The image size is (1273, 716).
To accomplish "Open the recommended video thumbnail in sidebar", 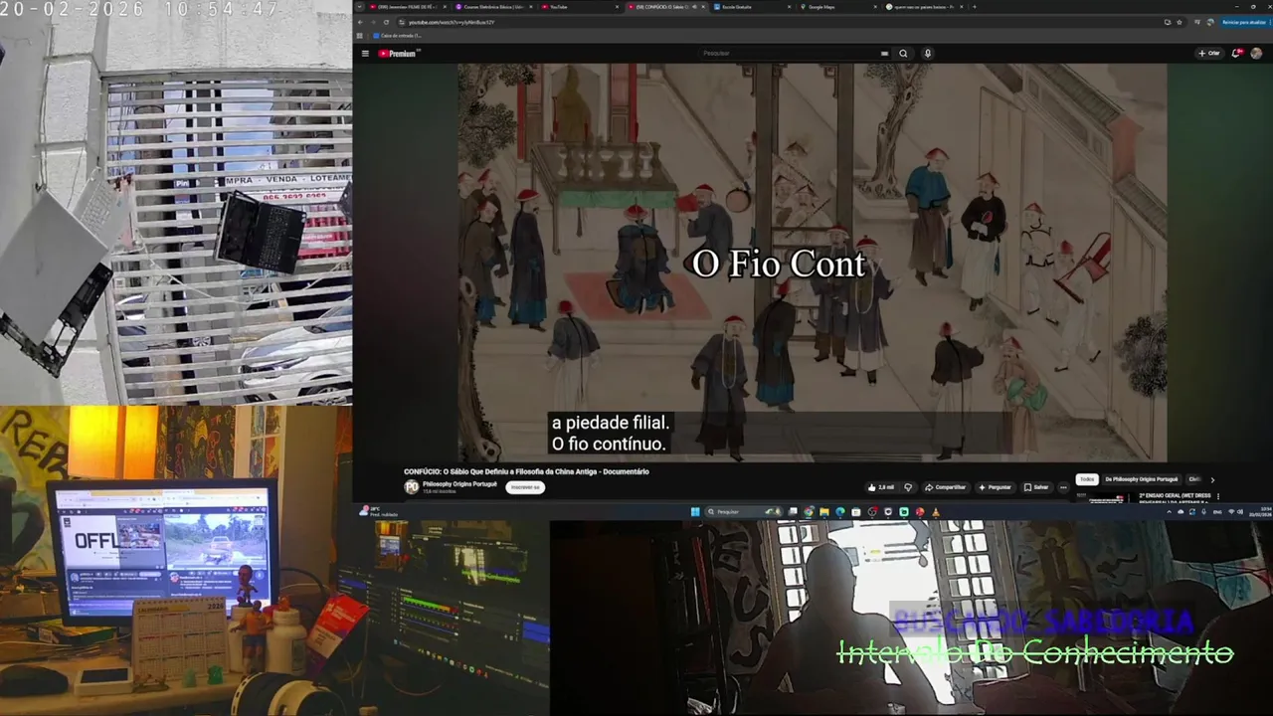I will 1106,497.
